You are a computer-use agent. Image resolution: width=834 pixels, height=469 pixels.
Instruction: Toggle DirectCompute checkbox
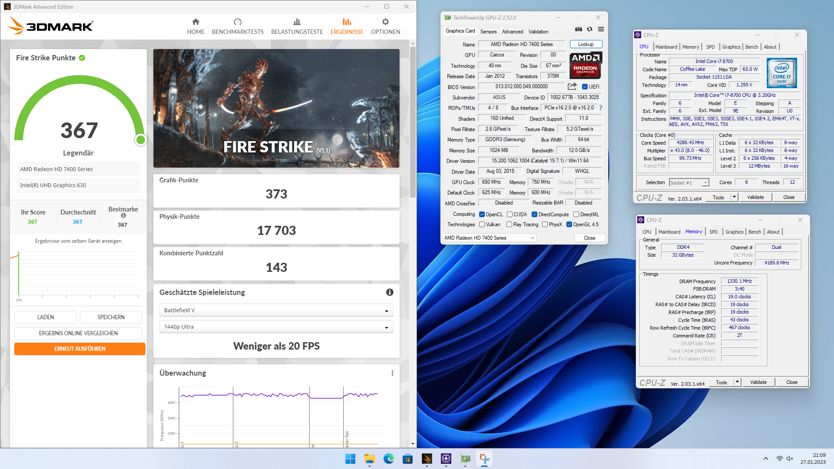tap(535, 215)
